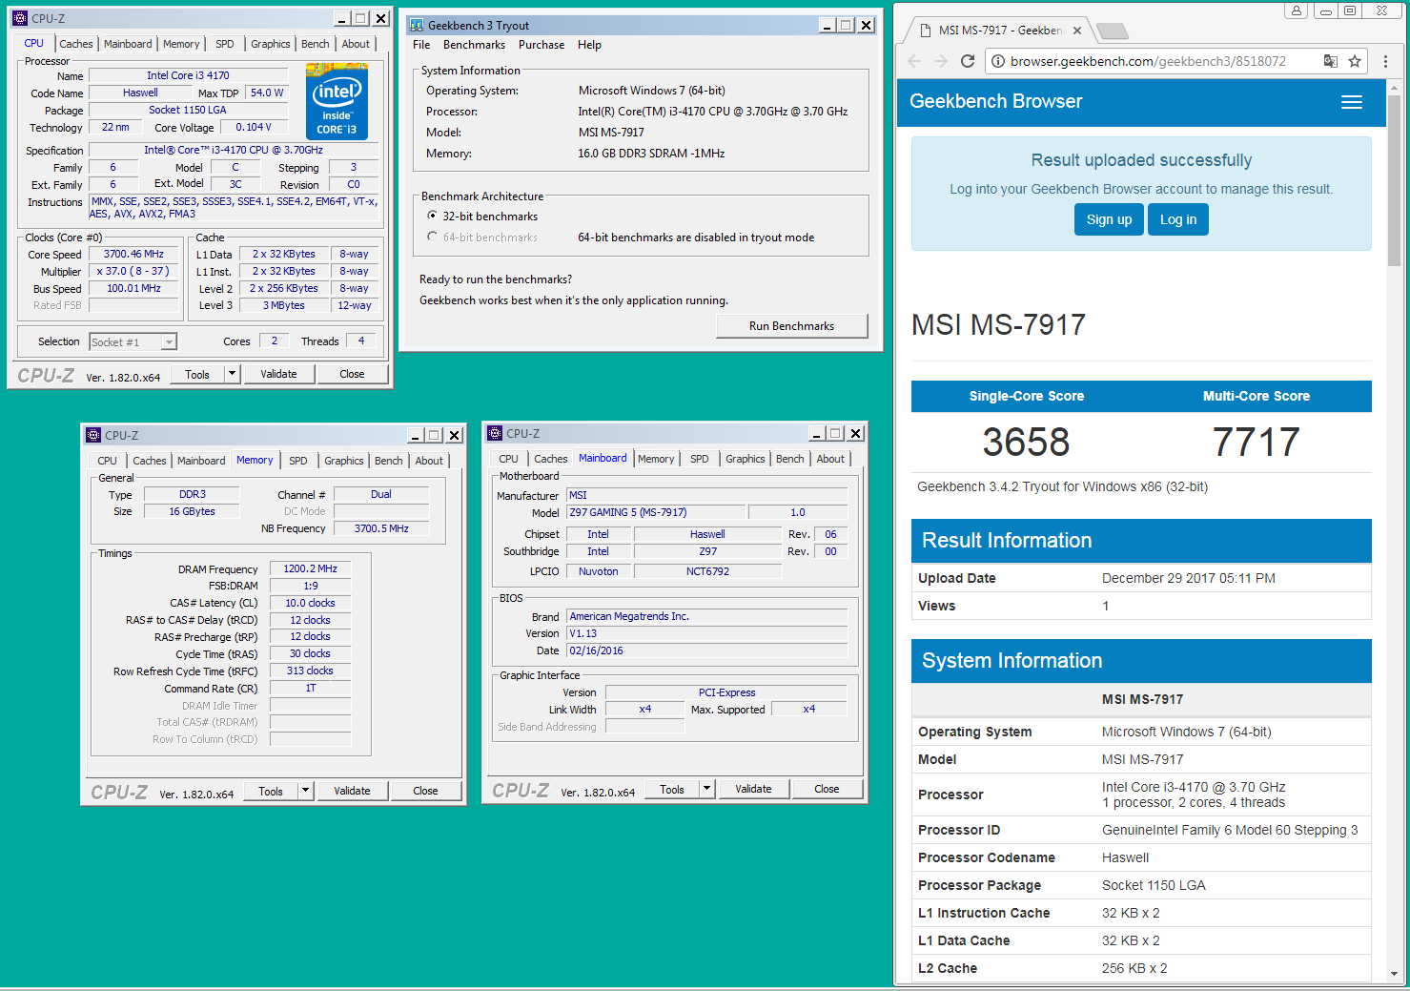Click the Core Speed 3700.46 MHz value
The image size is (1410, 991).
134,255
